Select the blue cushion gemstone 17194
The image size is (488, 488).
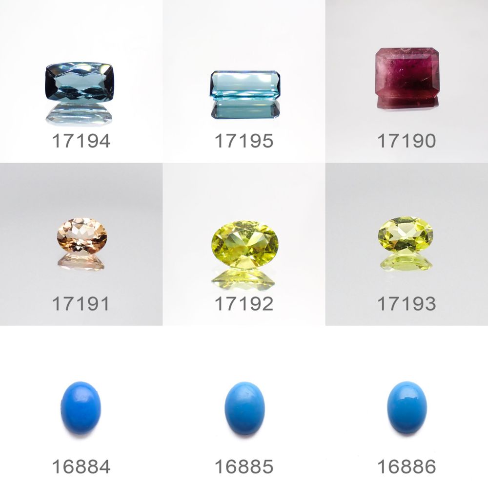[79, 81]
